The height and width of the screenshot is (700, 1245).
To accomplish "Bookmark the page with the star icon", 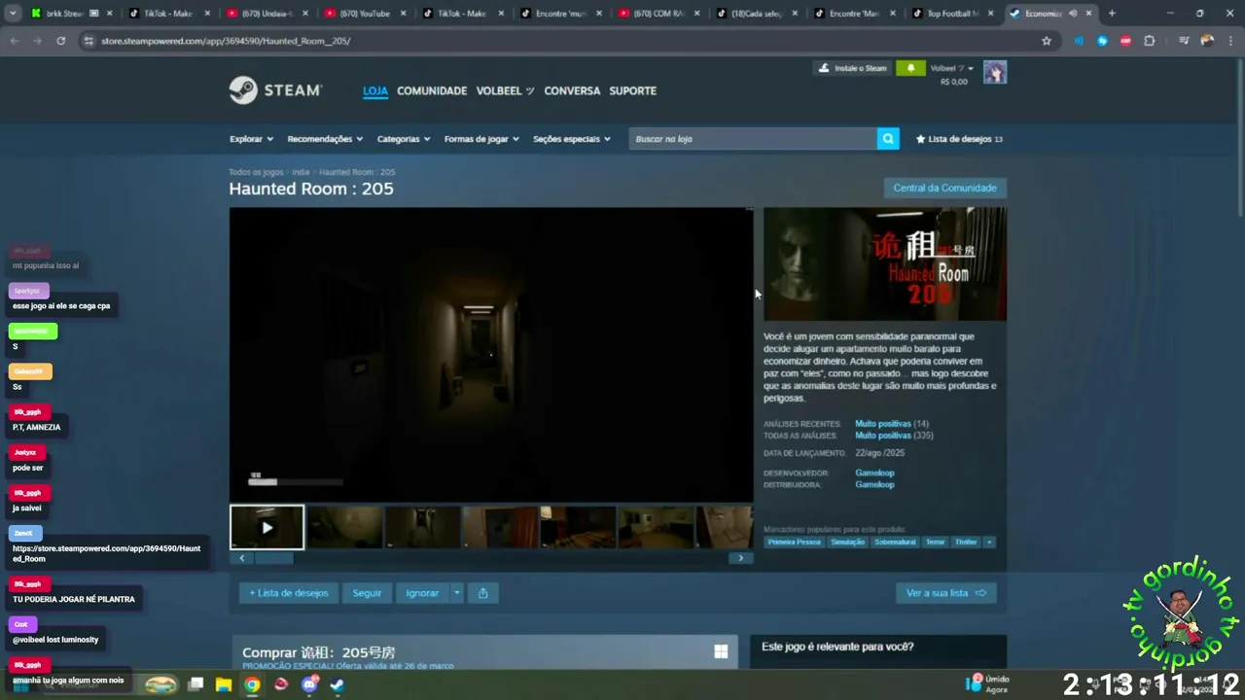I will 1047,41.
